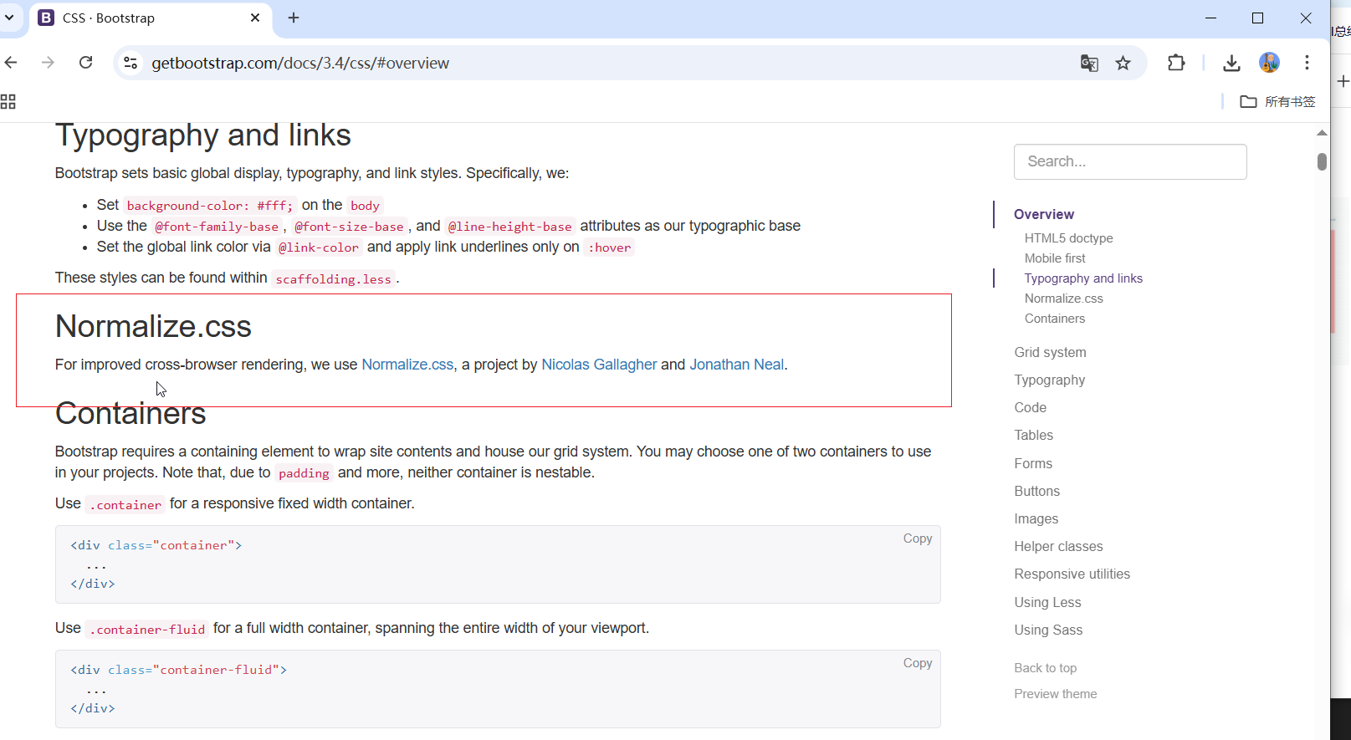Open the Google Translate page icon

tap(1088, 63)
